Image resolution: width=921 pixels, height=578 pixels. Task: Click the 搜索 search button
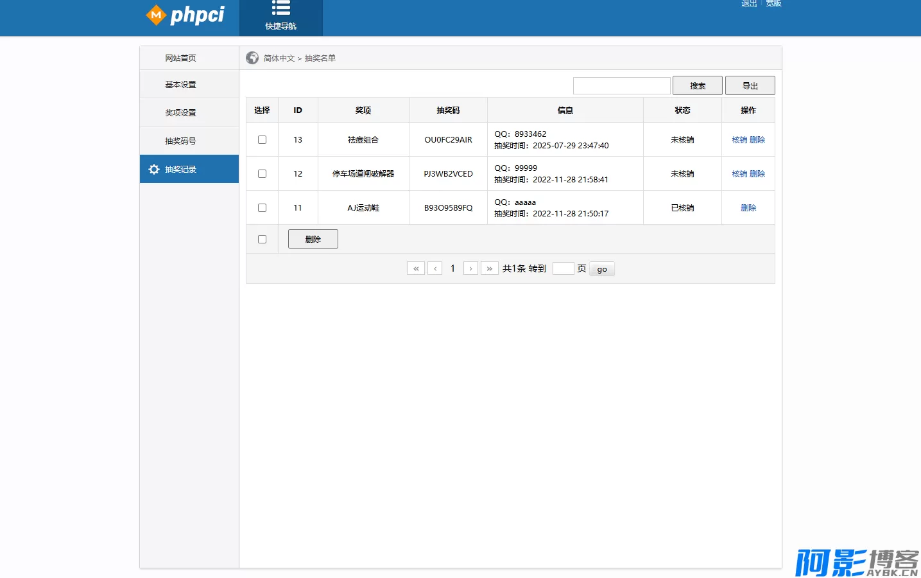pyautogui.click(x=697, y=85)
